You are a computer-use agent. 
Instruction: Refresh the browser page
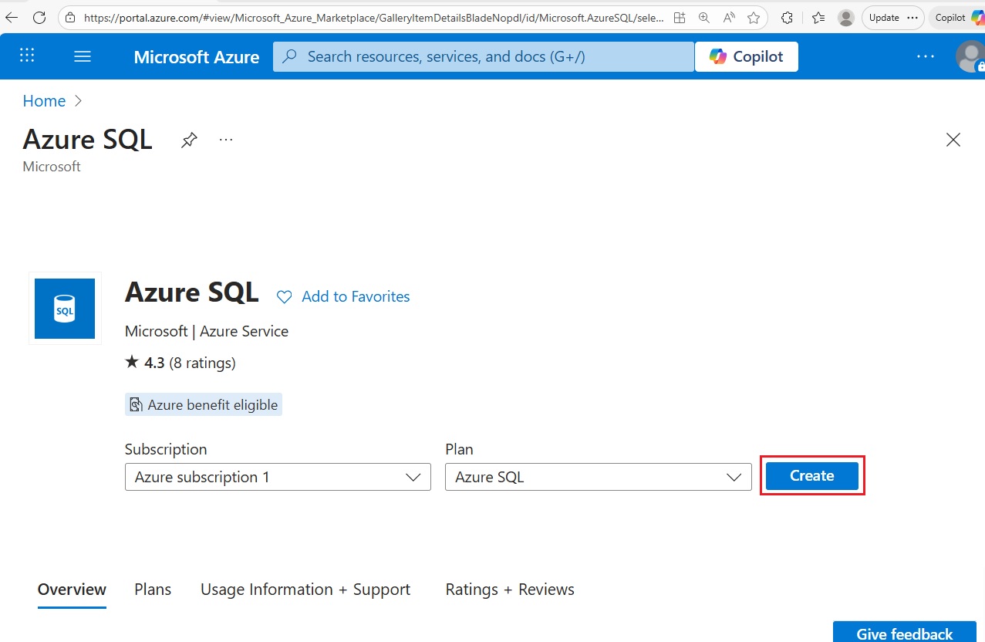tap(39, 17)
